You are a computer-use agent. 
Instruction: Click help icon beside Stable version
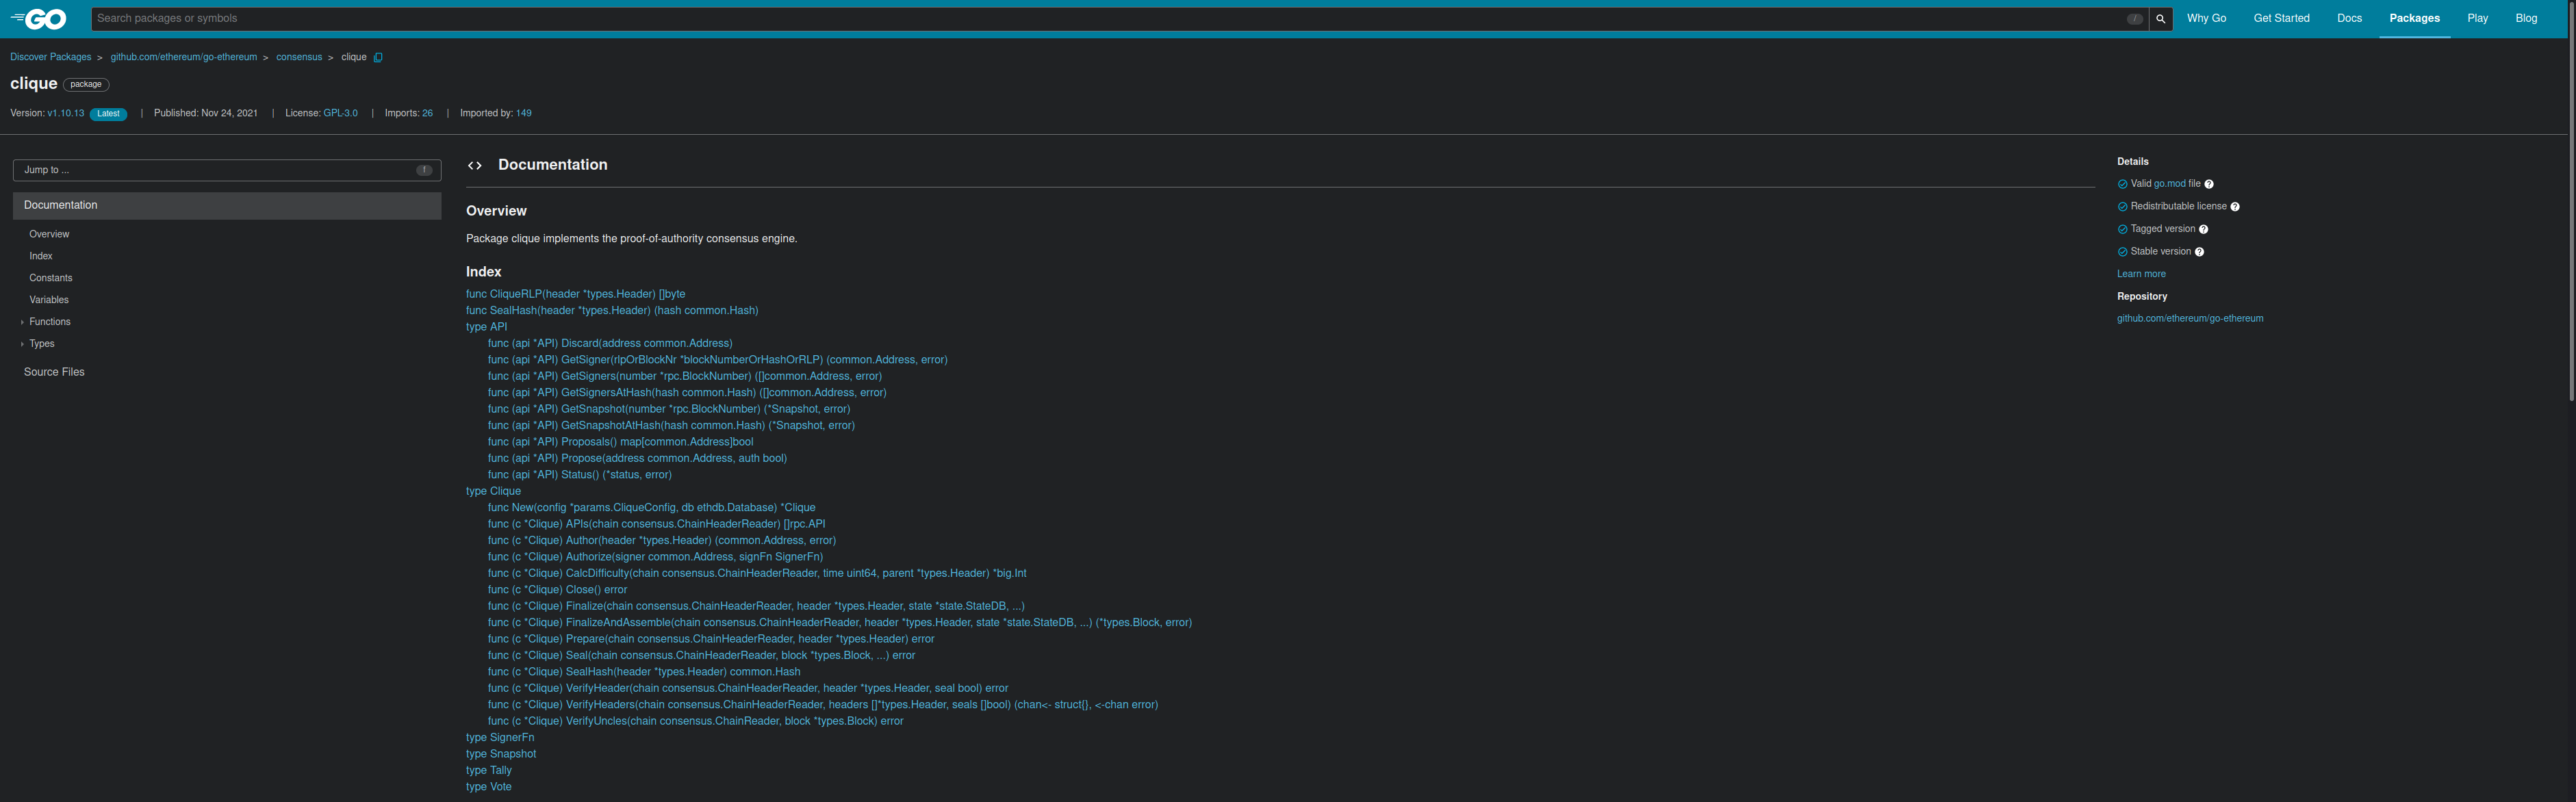click(x=2199, y=252)
